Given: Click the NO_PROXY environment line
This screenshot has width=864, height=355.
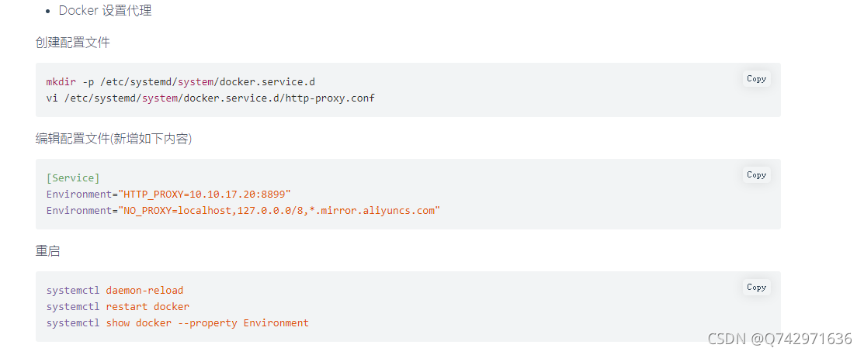Looking at the screenshot, I should 243,211.
